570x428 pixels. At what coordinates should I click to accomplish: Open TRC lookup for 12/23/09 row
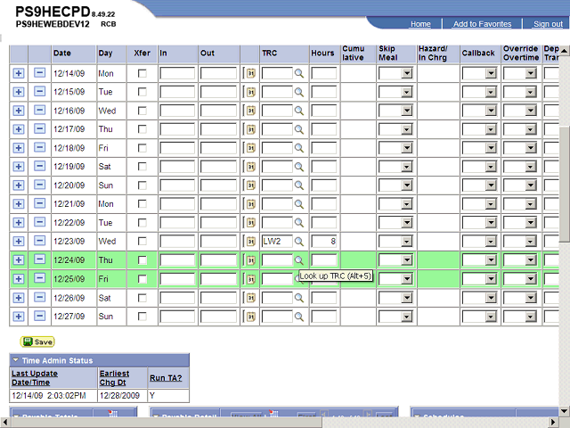[x=299, y=242]
